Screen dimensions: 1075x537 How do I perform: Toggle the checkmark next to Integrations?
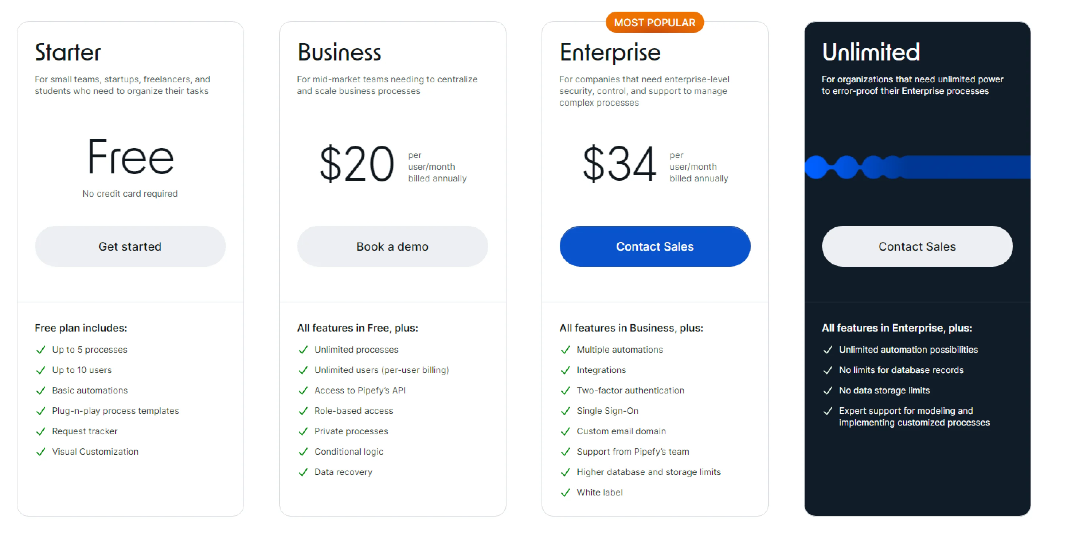(566, 370)
